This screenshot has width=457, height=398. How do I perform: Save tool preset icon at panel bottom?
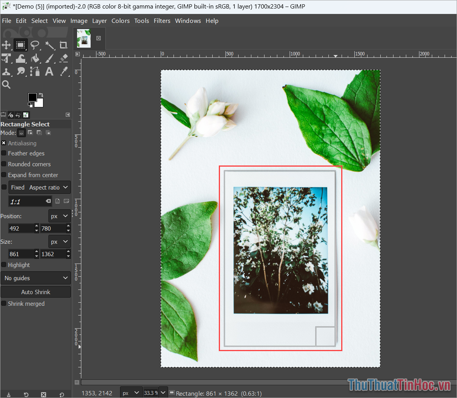(9, 395)
